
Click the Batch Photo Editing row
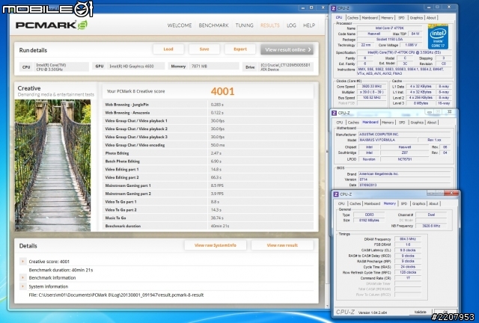click(x=208, y=161)
